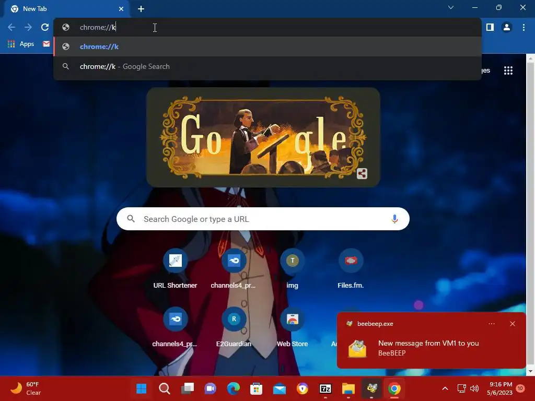Open the Mail app on the taskbar

tap(280, 388)
